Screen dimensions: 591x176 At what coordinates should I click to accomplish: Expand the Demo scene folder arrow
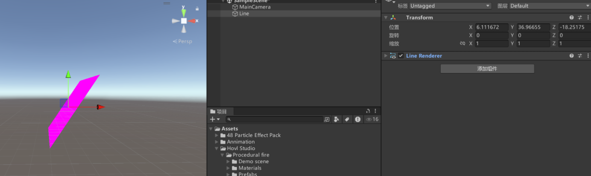point(228,162)
